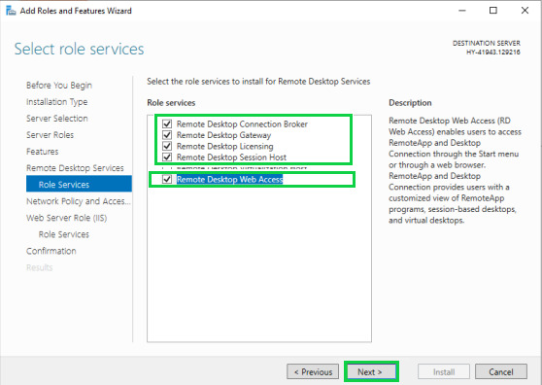Image resolution: width=542 pixels, height=385 pixels.
Task: Select highlighted Role Services step
Action: 79,185
